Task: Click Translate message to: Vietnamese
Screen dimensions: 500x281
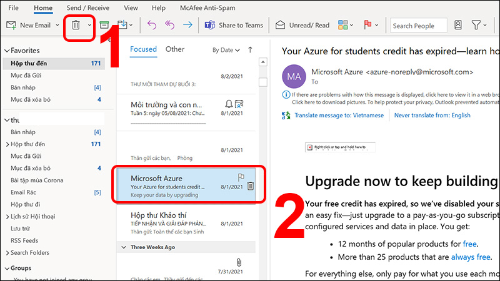Action: pyautogui.click(x=339, y=116)
